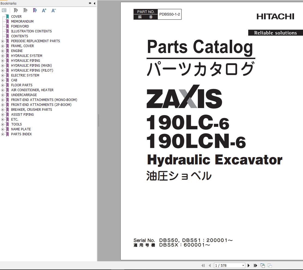This screenshot has width=303, height=270.
Task: Open the ILLUSTRATION CONTENTS bookmark
Action: click(31, 31)
